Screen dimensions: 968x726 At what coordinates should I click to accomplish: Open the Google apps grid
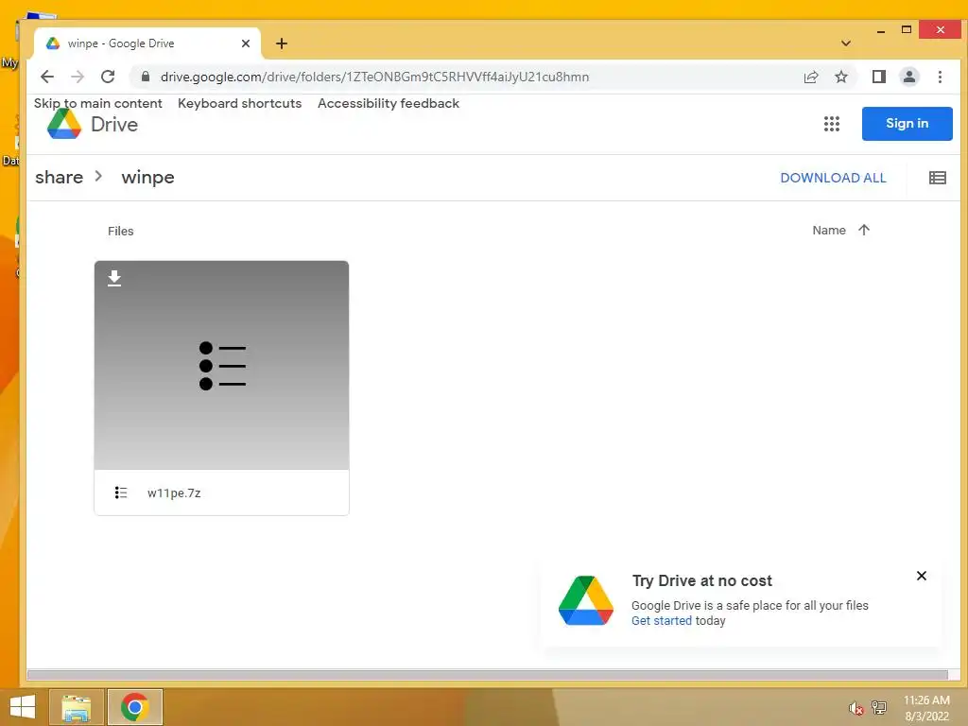pyautogui.click(x=832, y=124)
